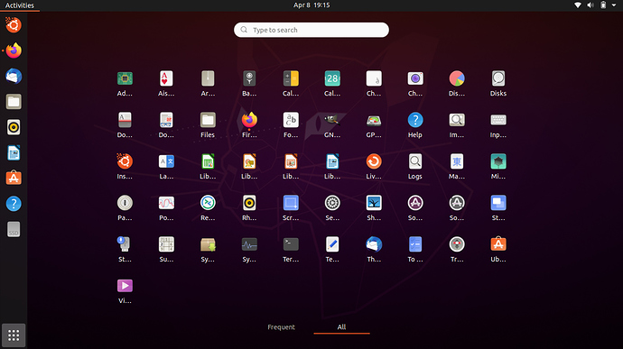
Task: Open the Sudoku game
Action: click(x=166, y=244)
